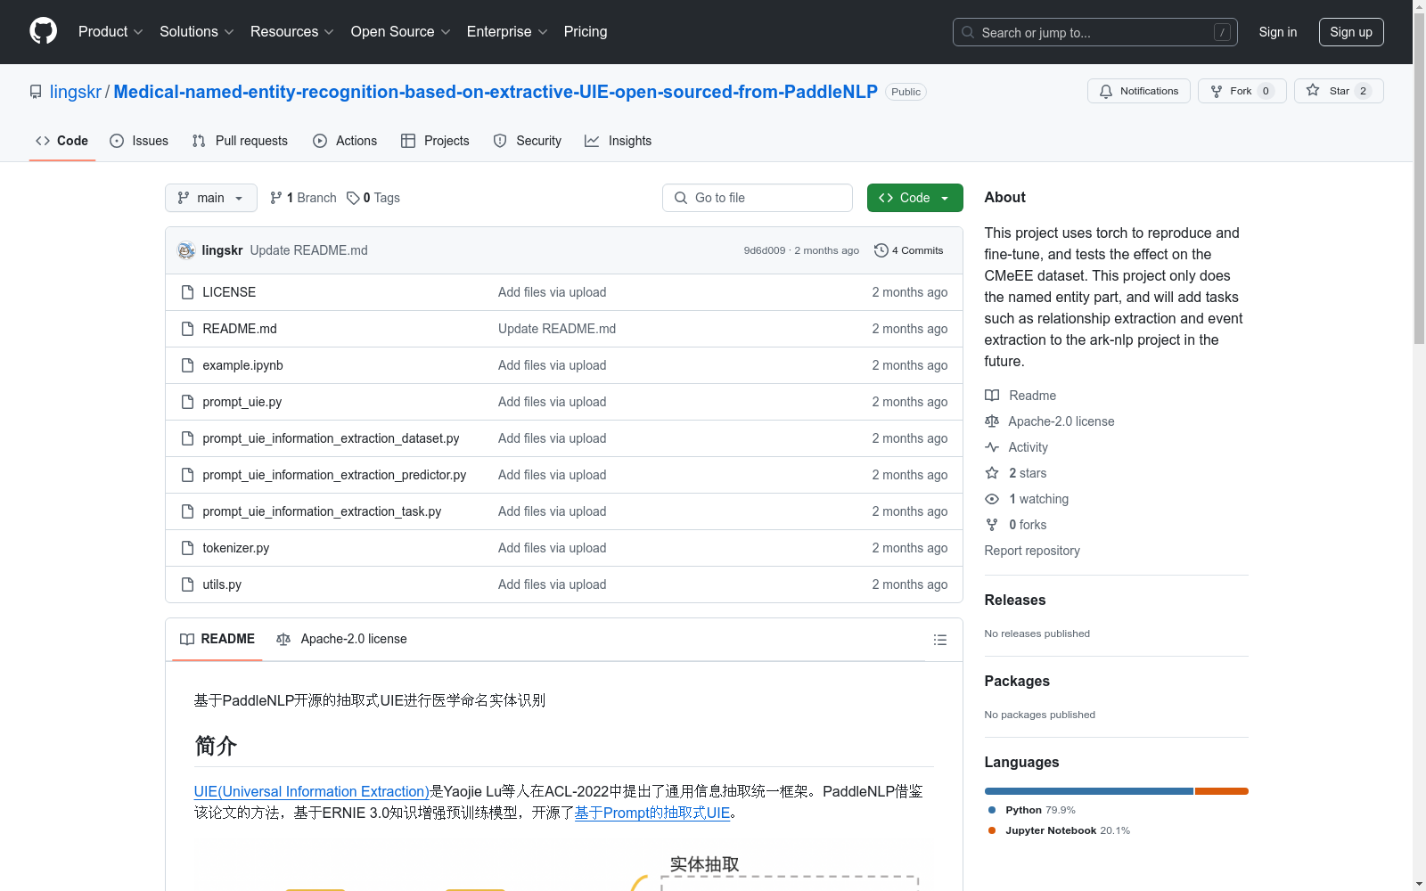Open prompt_uie_information_extraction_task.py file

coord(322,511)
